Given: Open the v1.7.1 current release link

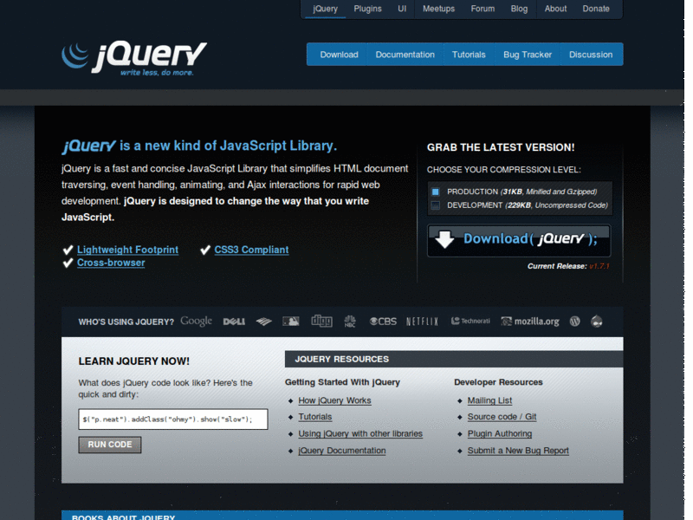Looking at the screenshot, I should point(599,266).
